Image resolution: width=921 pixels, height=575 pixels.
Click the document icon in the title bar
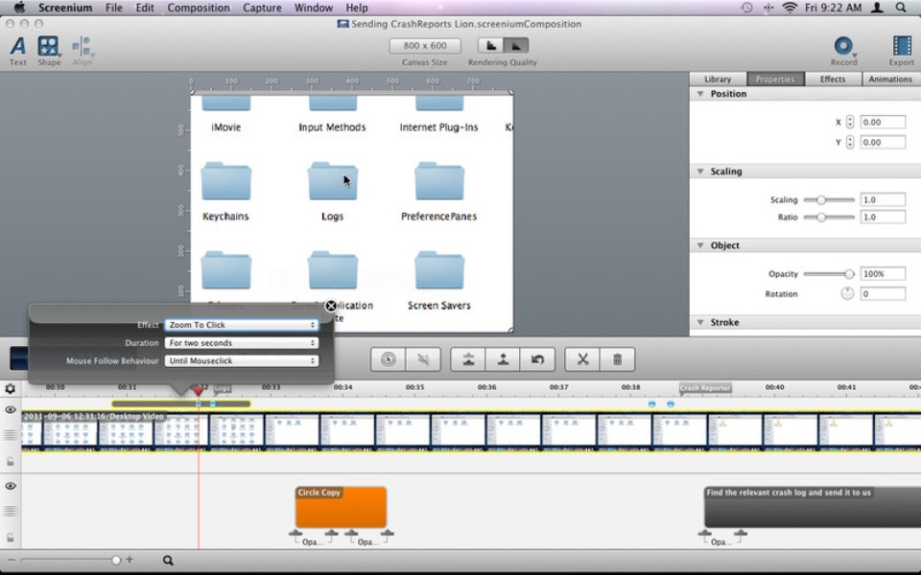[343, 24]
